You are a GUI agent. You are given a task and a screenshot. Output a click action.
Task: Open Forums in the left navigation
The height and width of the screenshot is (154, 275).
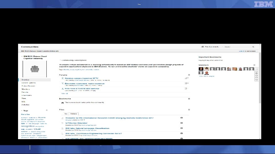[25, 92]
